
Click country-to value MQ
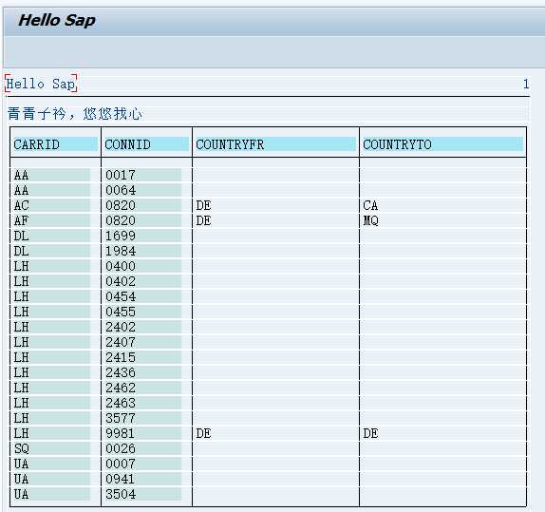pyautogui.click(x=370, y=220)
